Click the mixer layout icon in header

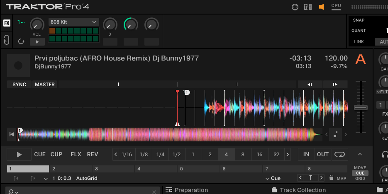click(x=308, y=7)
